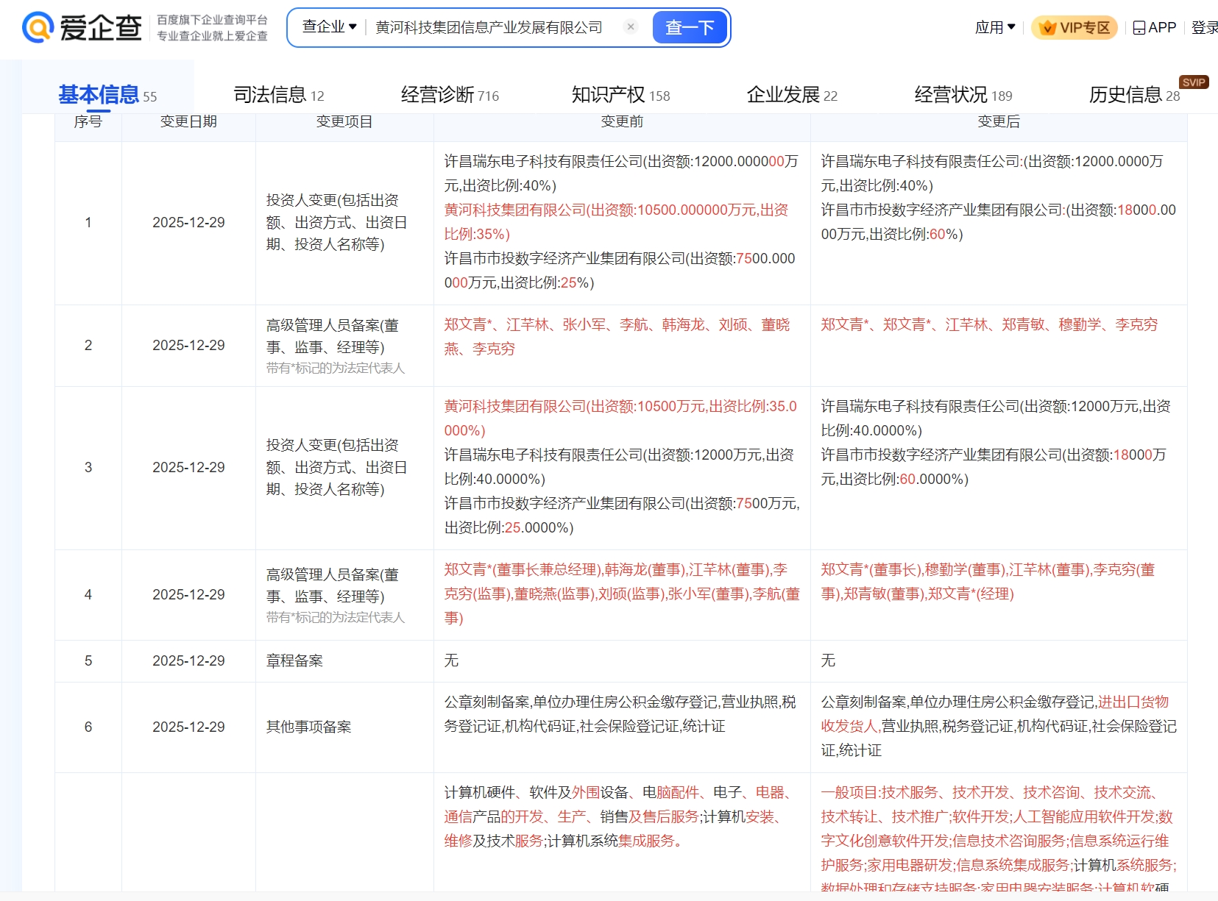Click the company name search input field

489,27
